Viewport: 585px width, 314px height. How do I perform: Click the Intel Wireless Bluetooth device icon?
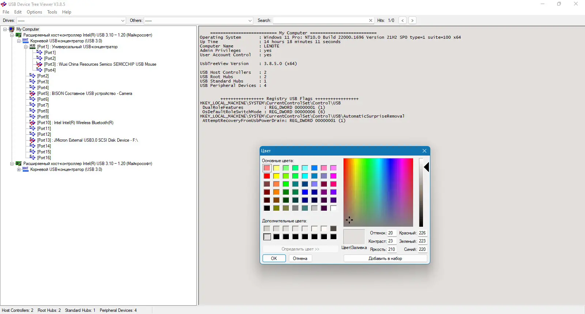tap(33, 123)
